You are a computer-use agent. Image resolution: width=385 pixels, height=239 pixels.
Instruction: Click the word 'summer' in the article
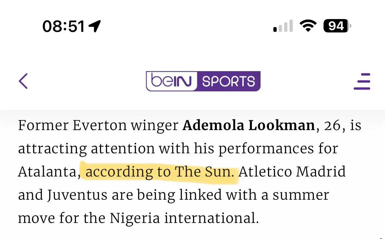click(x=301, y=195)
